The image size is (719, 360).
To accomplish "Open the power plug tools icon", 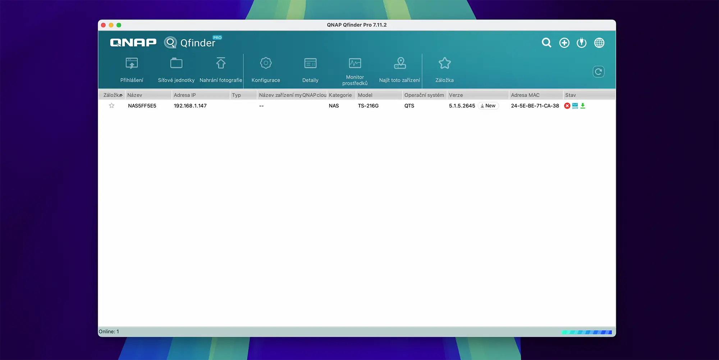I will tap(582, 43).
